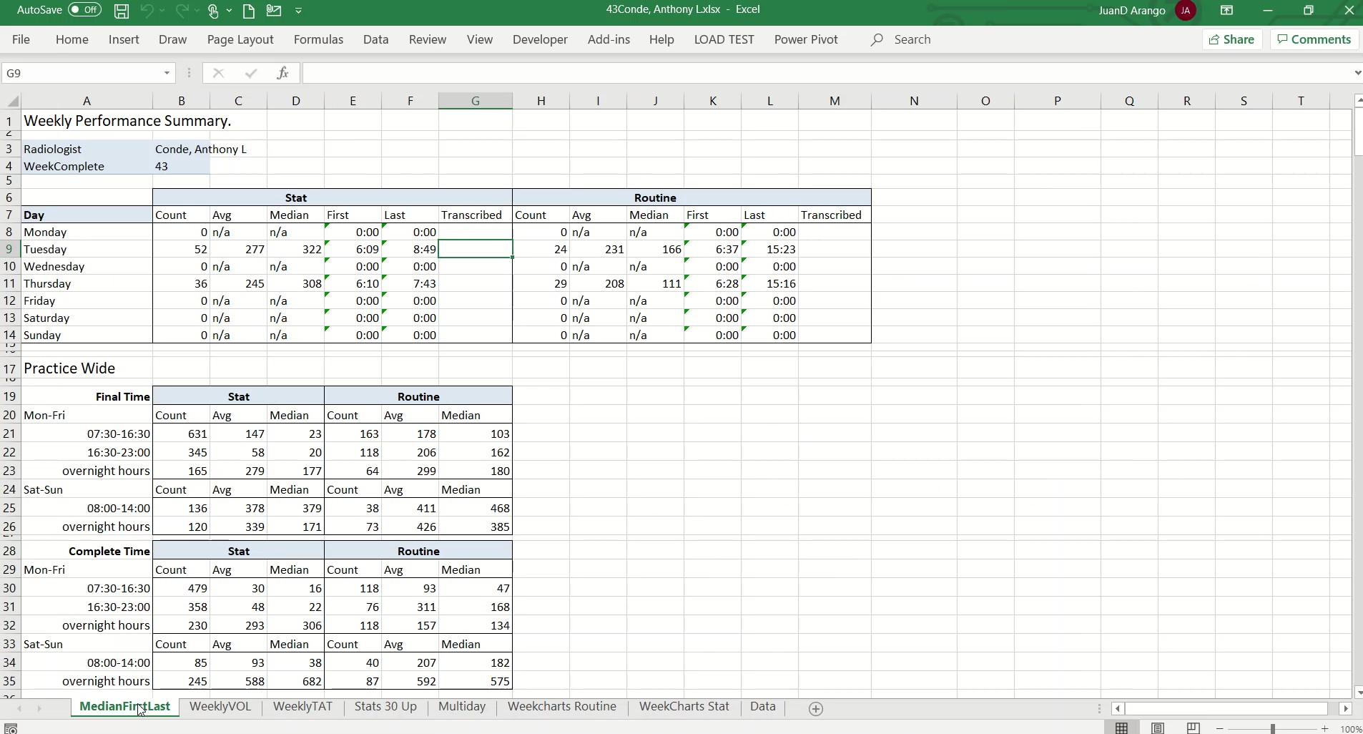
Task: Click the vertical scrollbar down arrow
Action: pyautogui.click(x=1358, y=692)
